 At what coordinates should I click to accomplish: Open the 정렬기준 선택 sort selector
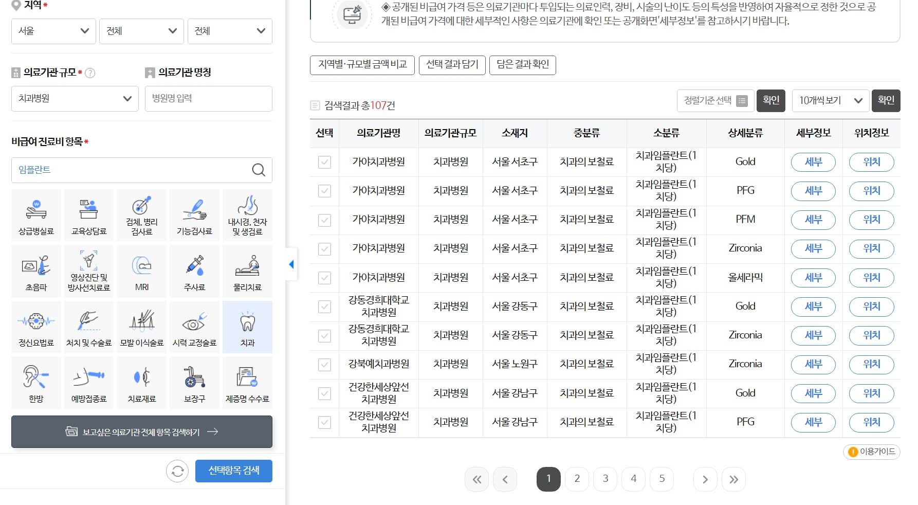point(715,101)
